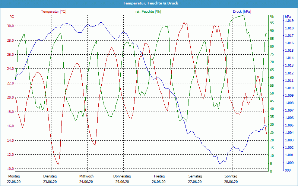This screenshot has height=186, width=298.
Task: Click the '1.019' pressure axis value
Action: point(289,21)
